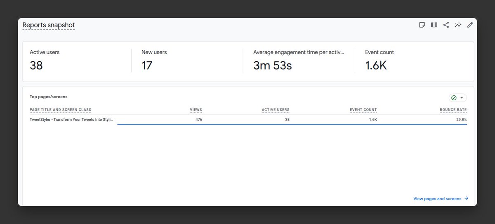Open the data quality dropdown arrow

(462, 98)
